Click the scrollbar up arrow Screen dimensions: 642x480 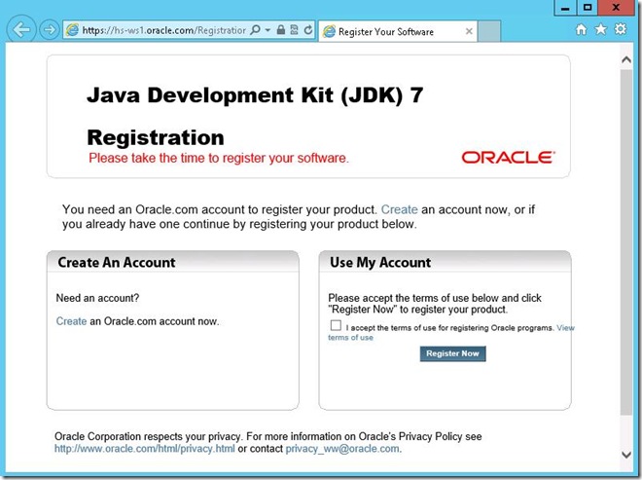point(626,59)
